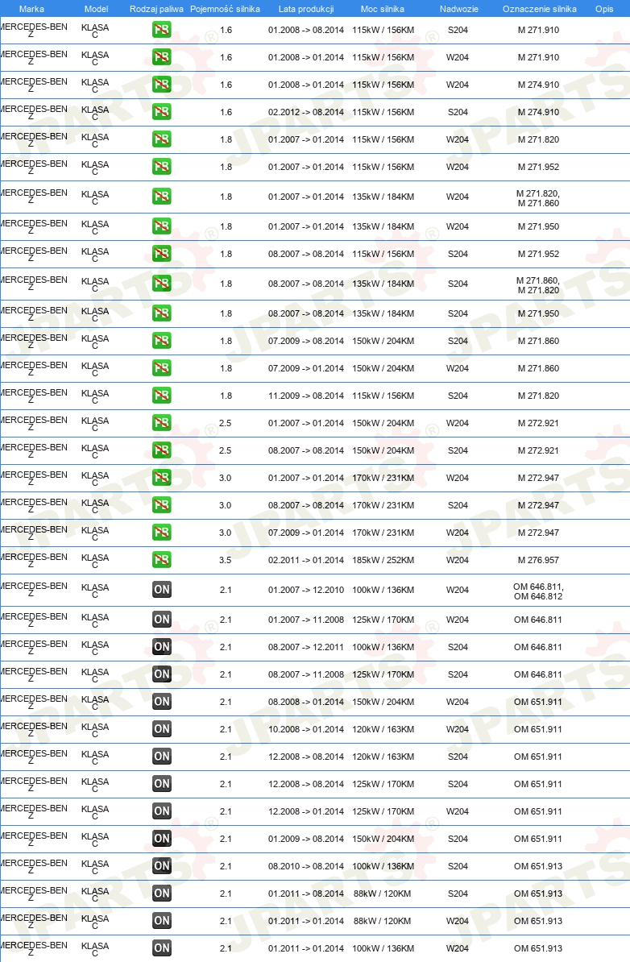Image resolution: width=630 pixels, height=962 pixels.
Task: Click PB icon in 115kW W204 M 271.952 row
Action: tap(161, 167)
